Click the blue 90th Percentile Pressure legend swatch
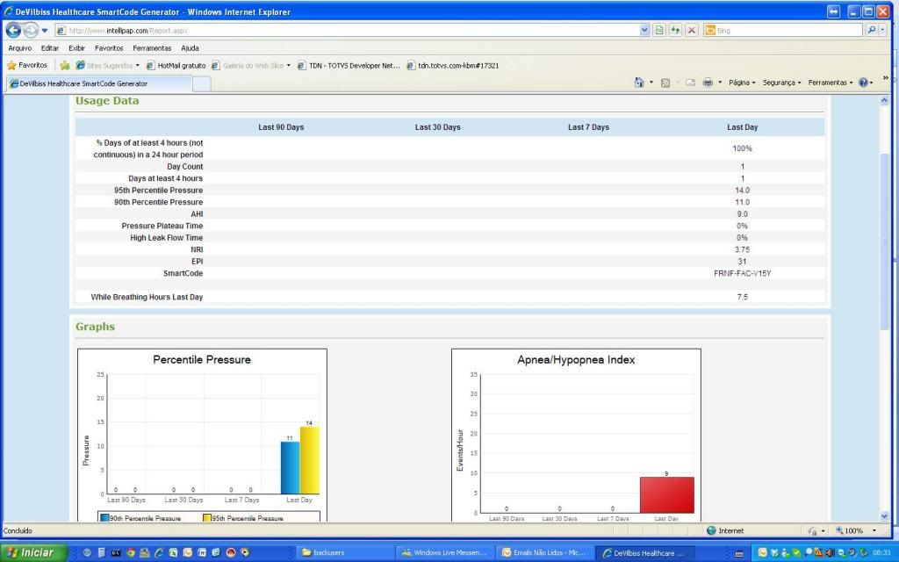Image resolution: width=899 pixels, height=562 pixels. click(105, 518)
